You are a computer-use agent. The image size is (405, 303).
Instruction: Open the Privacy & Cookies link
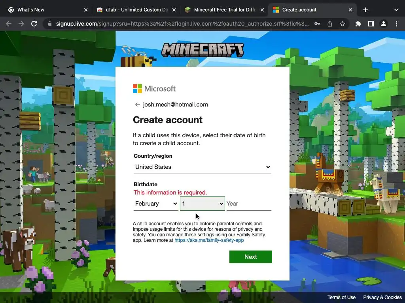point(382,297)
